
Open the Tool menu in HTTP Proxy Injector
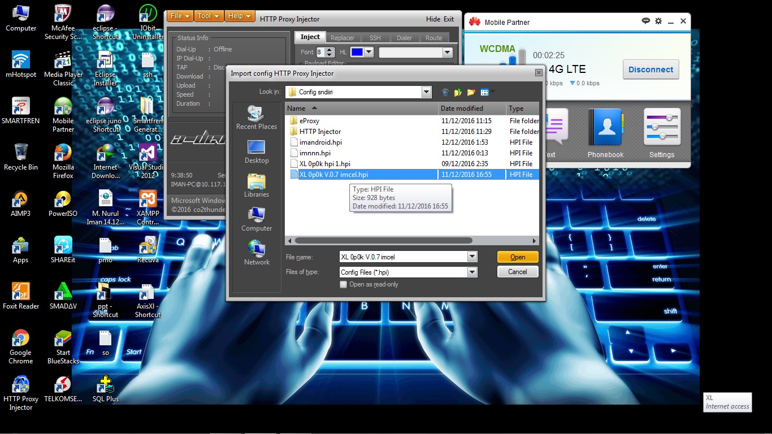coord(209,16)
